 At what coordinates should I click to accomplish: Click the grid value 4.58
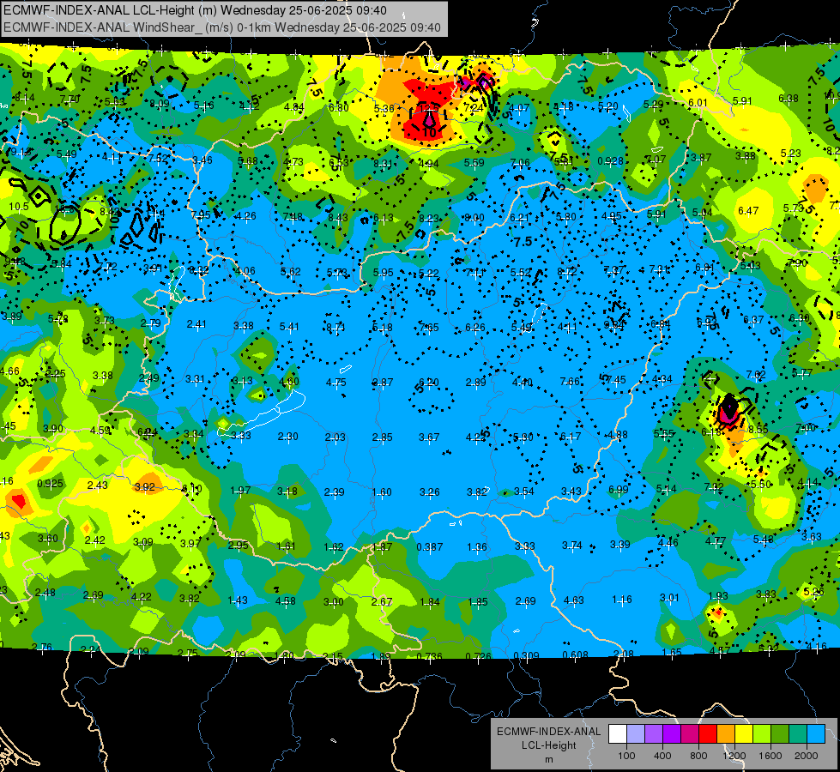point(285,601)
